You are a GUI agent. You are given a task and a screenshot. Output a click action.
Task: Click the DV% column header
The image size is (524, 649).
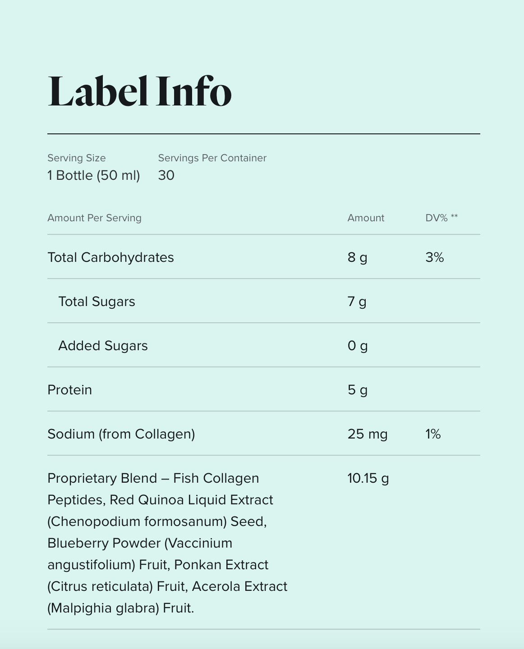coord(441,218)
